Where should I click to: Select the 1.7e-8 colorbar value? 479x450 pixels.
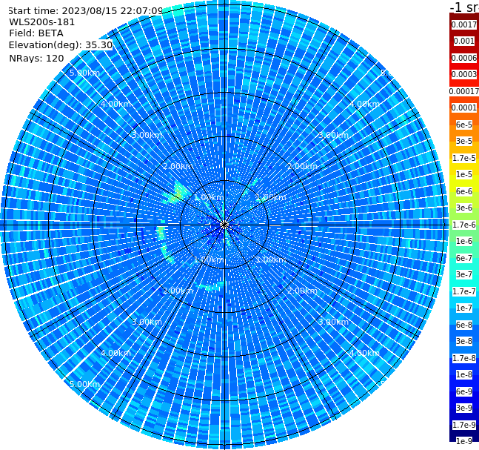point(464,358)
